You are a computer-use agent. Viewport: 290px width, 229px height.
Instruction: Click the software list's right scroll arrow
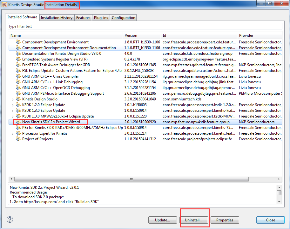279,179
